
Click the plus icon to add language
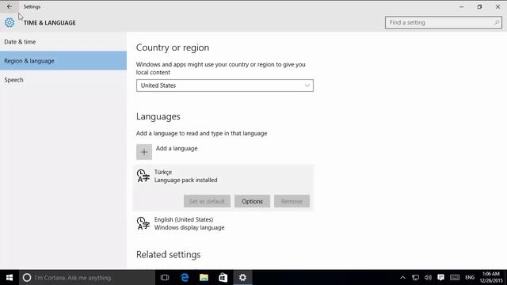click(x=144, y=152)
